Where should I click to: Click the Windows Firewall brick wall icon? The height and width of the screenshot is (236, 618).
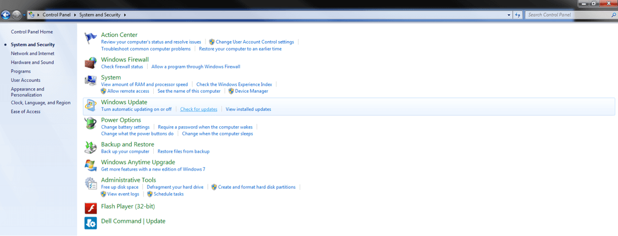click(91, 63)
